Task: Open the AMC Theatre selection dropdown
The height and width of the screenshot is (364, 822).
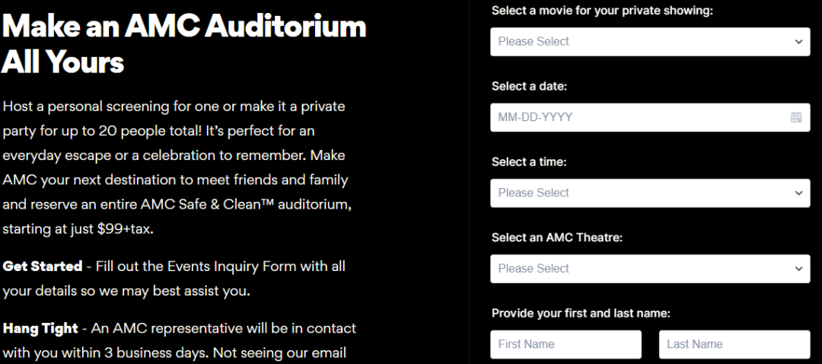Action: click(650, 268)
